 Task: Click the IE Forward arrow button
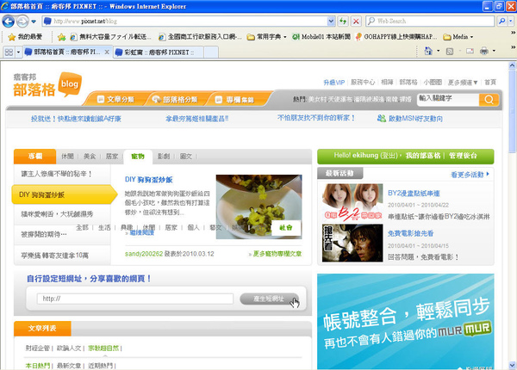point(22,22)
